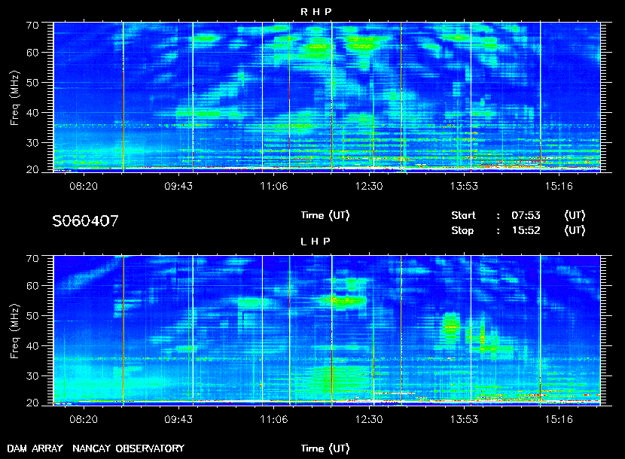625x459 pixels.
Task: Click the "70" frequency tick on LHP plot
Action: pyautogui.click(x=32, y=259)
